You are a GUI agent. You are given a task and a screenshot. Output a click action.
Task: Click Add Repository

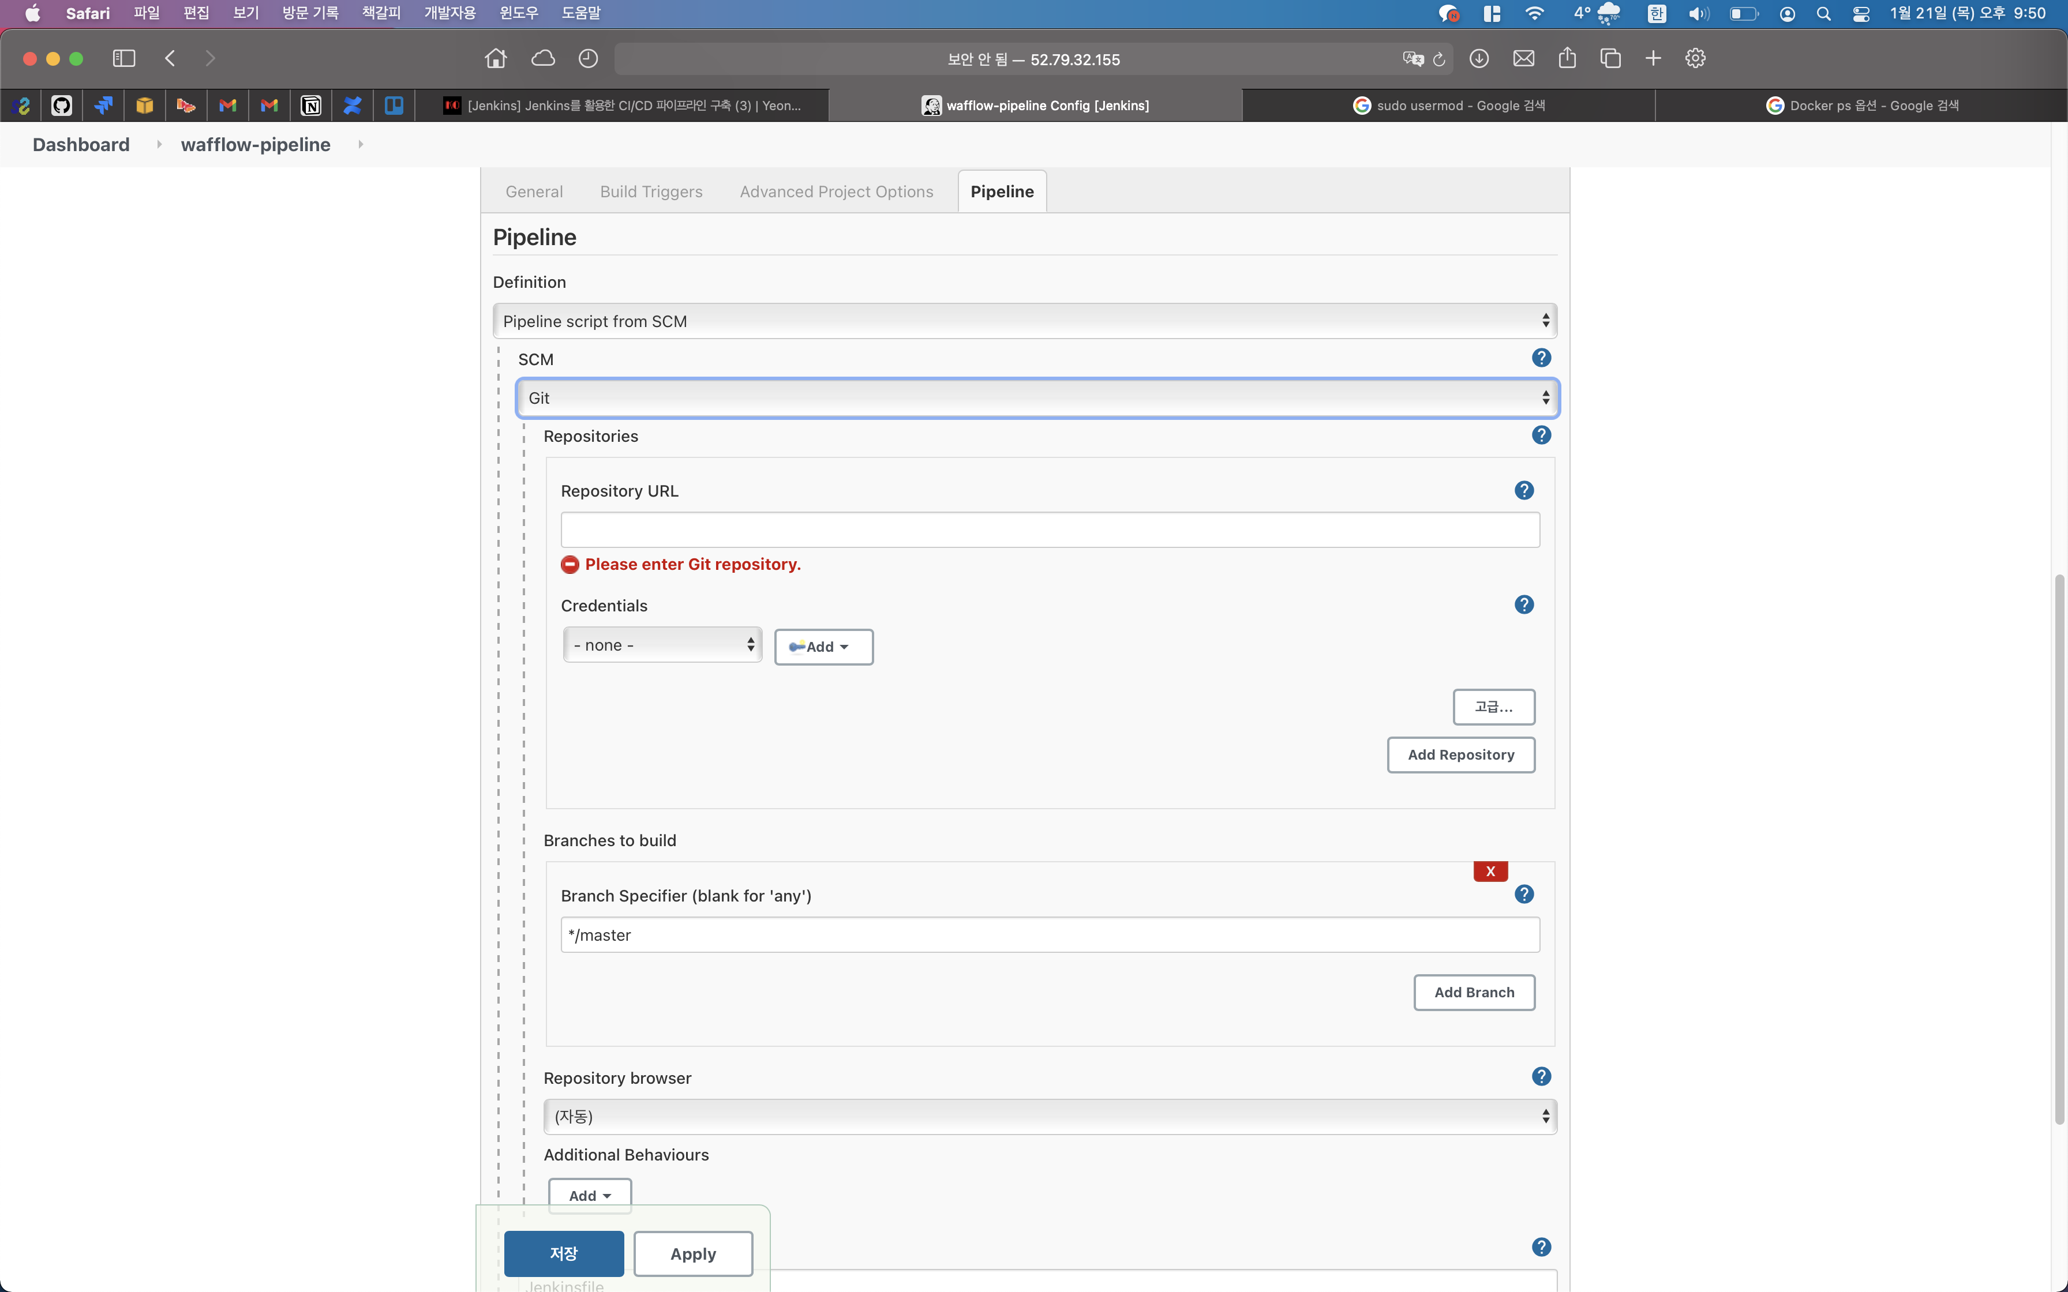point(1461,754)
